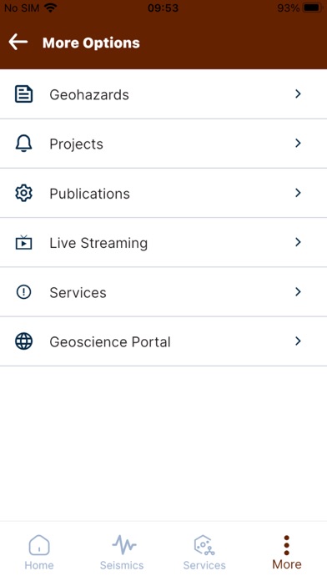Expand the Projects row chevron
Viewport: 327px width, 581px height.
click(298, 144)
